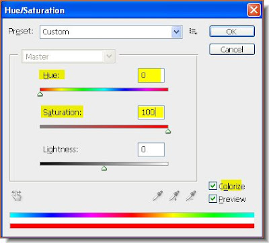
Task: Click the Hue: label
Action: pyautogui.click(x=52, y=75)
